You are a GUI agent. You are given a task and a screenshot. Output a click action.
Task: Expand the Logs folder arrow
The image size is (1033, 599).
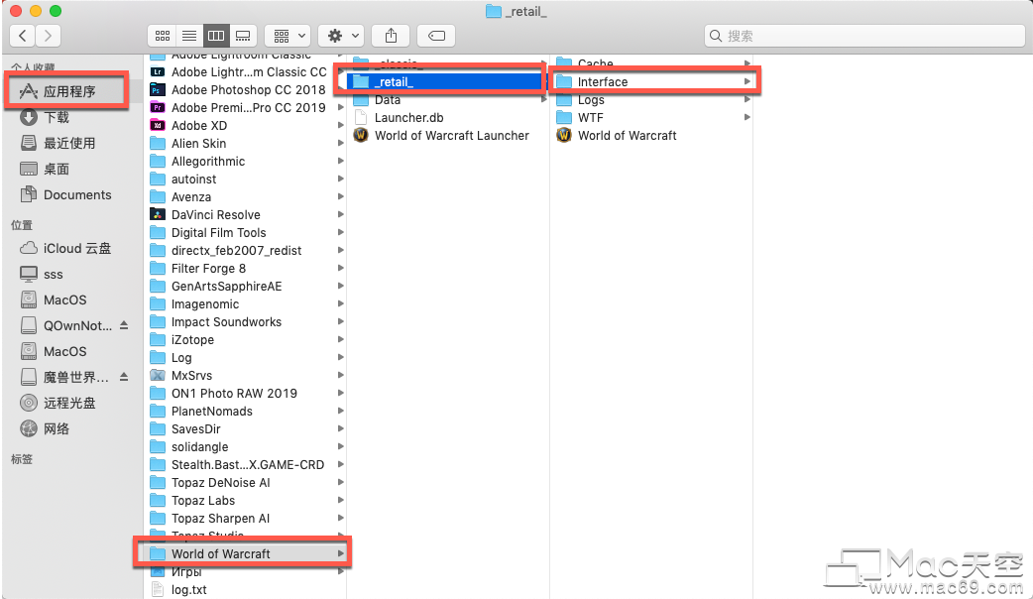[x=747, y=99]
